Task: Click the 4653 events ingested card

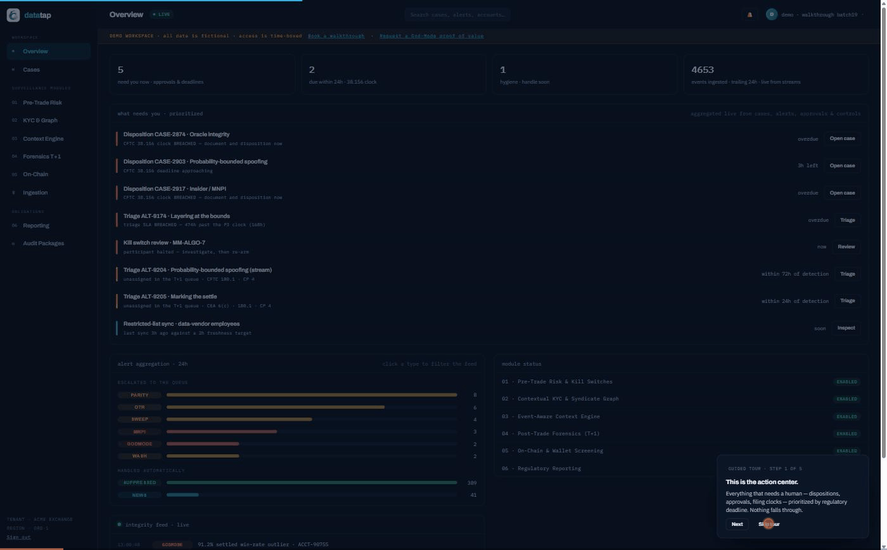Action: (776, 74)
